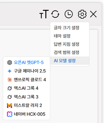Click the refresh arrows icon

pos(55,14)
